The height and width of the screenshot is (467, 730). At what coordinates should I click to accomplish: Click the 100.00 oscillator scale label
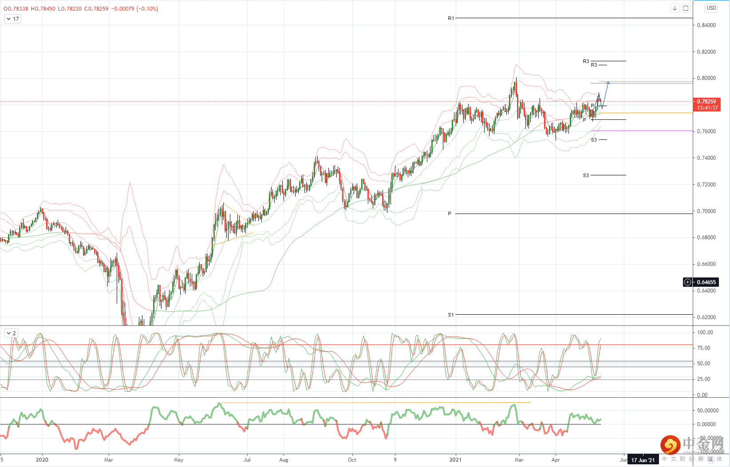point(705,332)
